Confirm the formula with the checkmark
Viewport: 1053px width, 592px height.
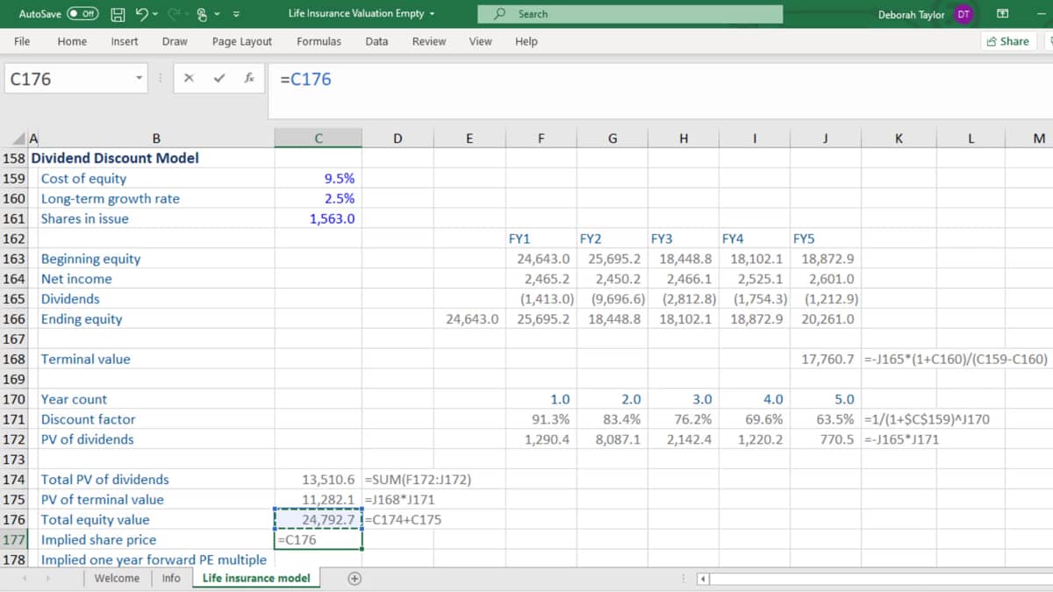point(219,78)
